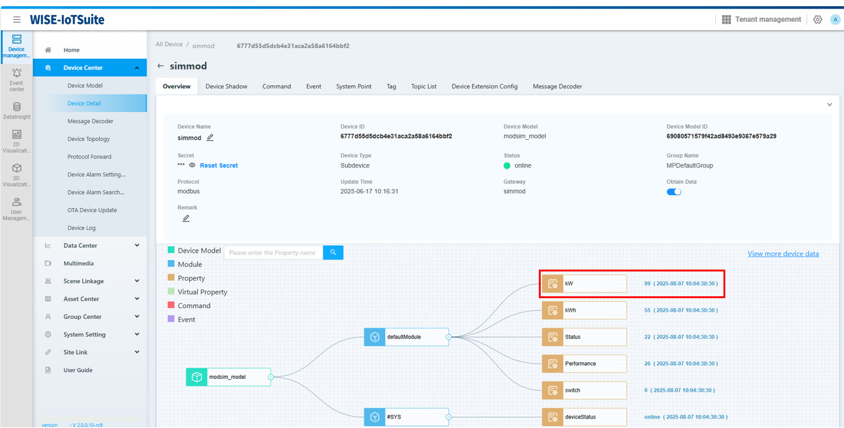Reveal the secret with the eye icon
This screenshot has width=844, height=428.
click(192, 165)
